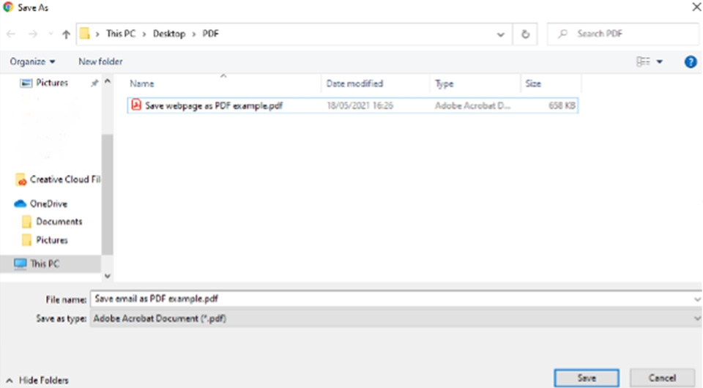
Task: Open the recent locations dropdown arrow
Action: [51, 34]
